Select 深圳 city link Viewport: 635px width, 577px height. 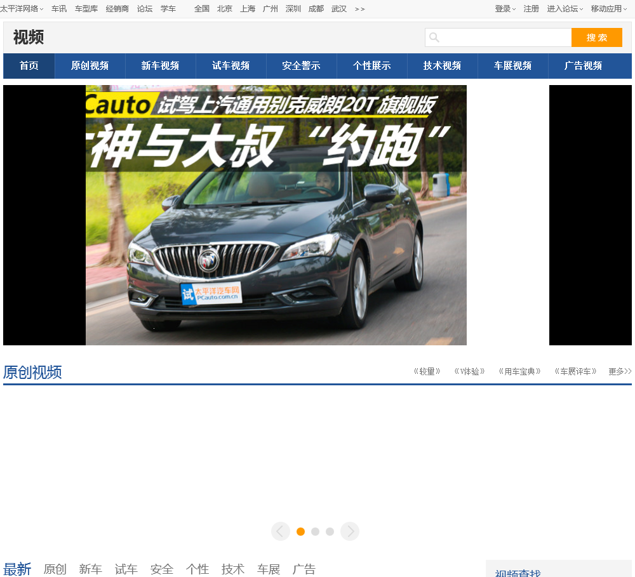293,8
